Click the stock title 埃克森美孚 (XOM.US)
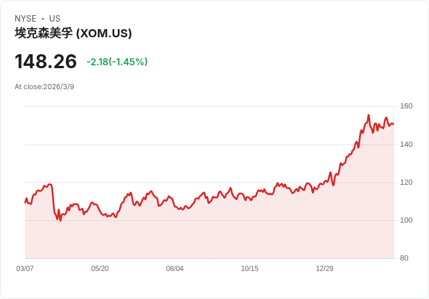The height and width of the screenshot is (299, 429). click(x=73, y=33)
